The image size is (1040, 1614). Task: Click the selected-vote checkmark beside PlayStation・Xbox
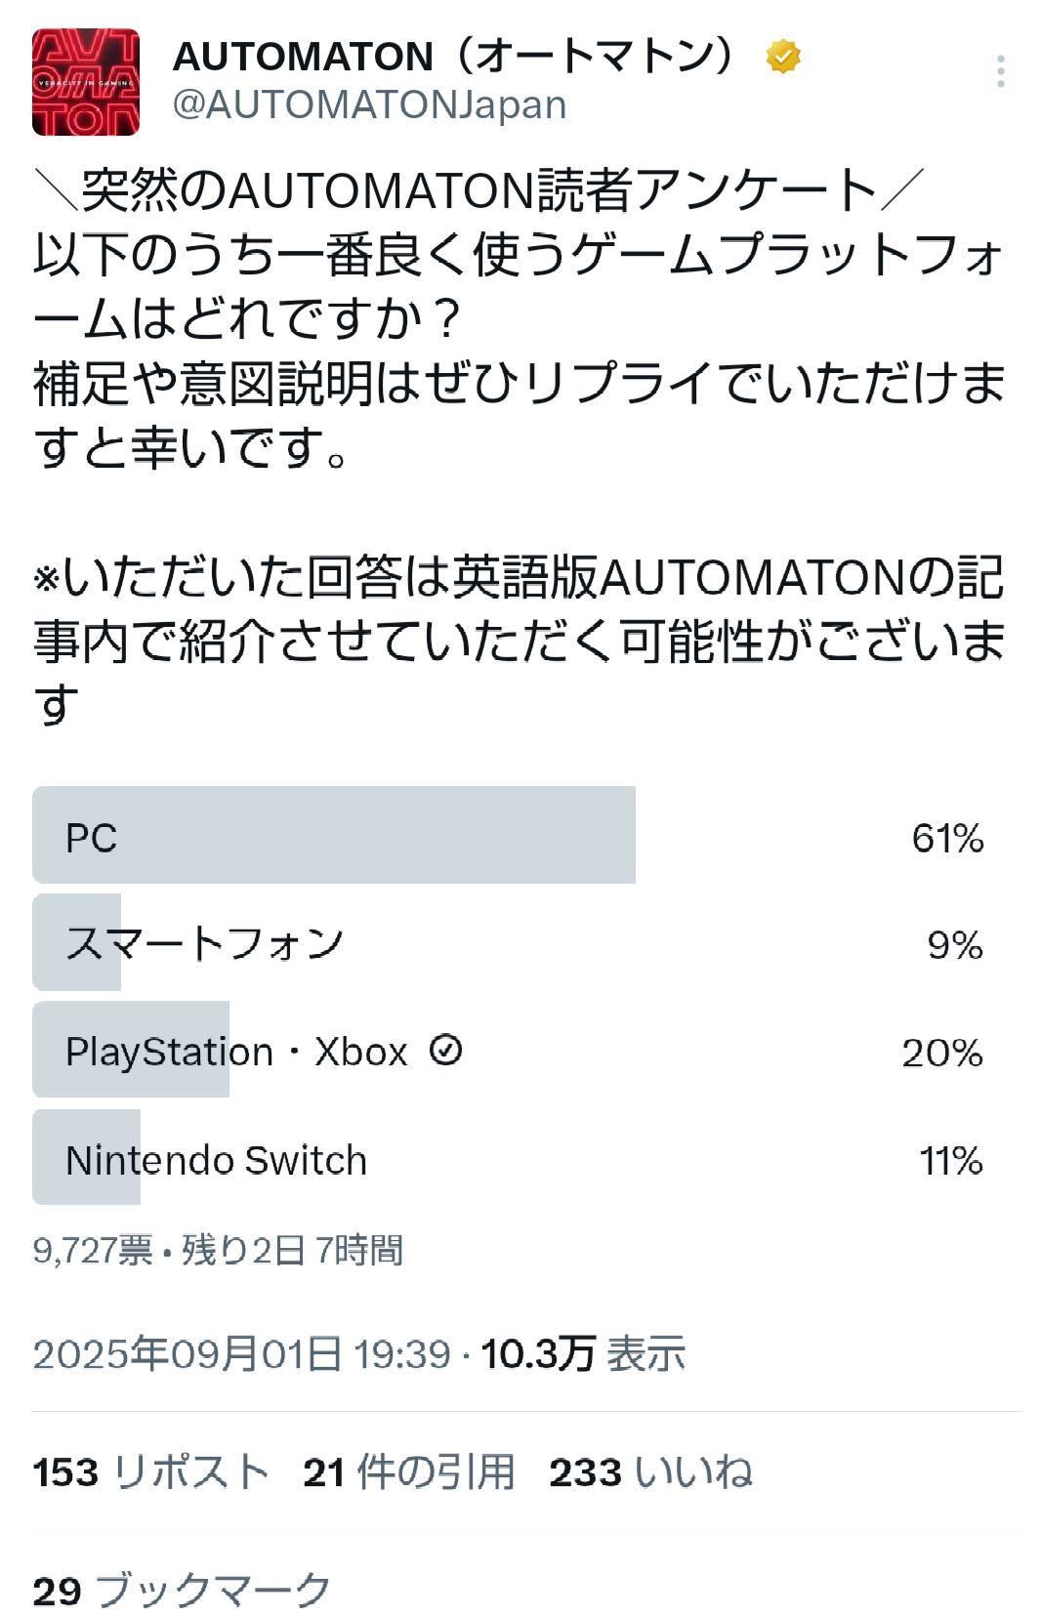(x=446, y=1051)
